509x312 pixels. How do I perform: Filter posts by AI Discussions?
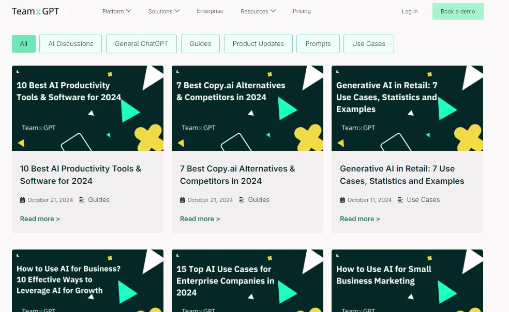(70, 44)
